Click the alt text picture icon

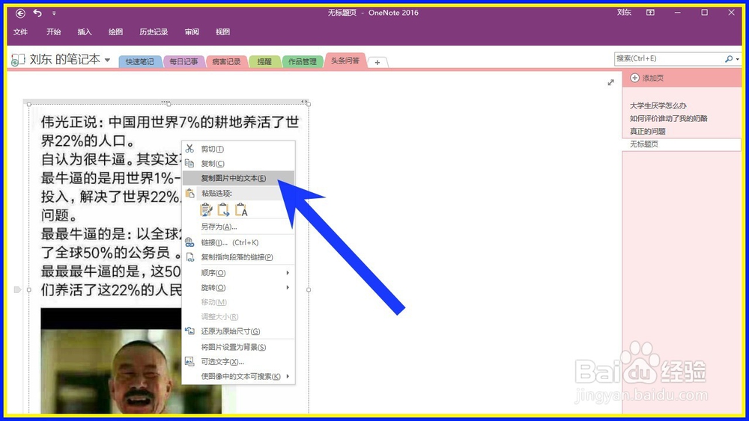pyautogui.click(x=189, y=361)
